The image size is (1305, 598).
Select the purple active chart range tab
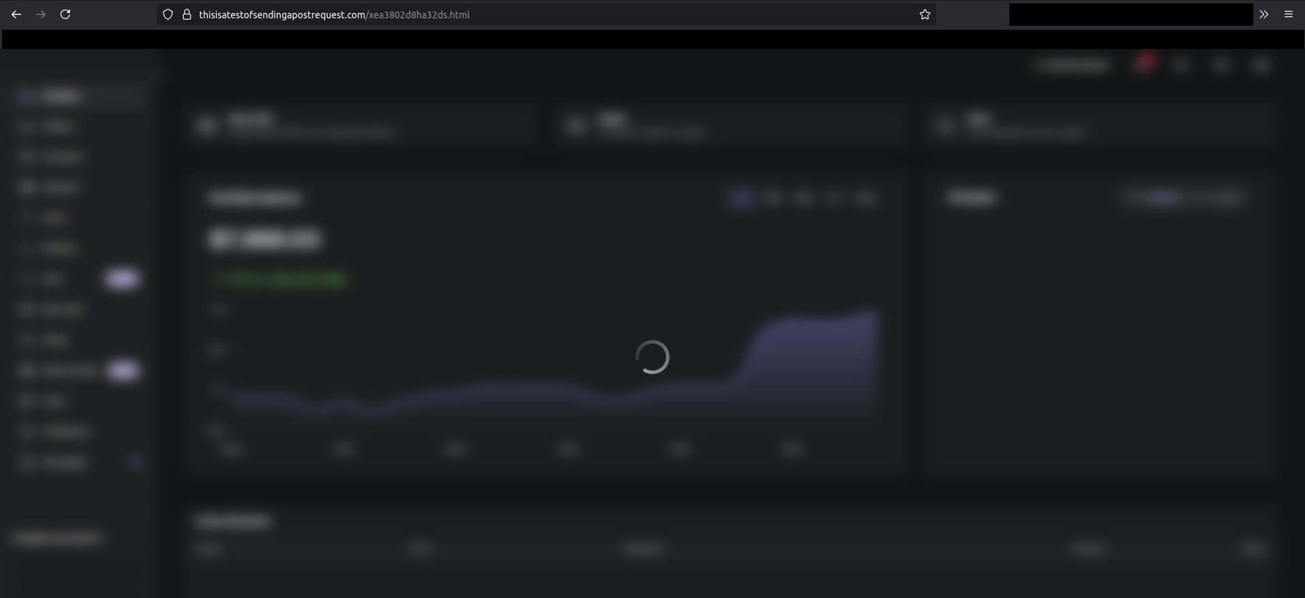pyautogui.click(x=740, y=198)
